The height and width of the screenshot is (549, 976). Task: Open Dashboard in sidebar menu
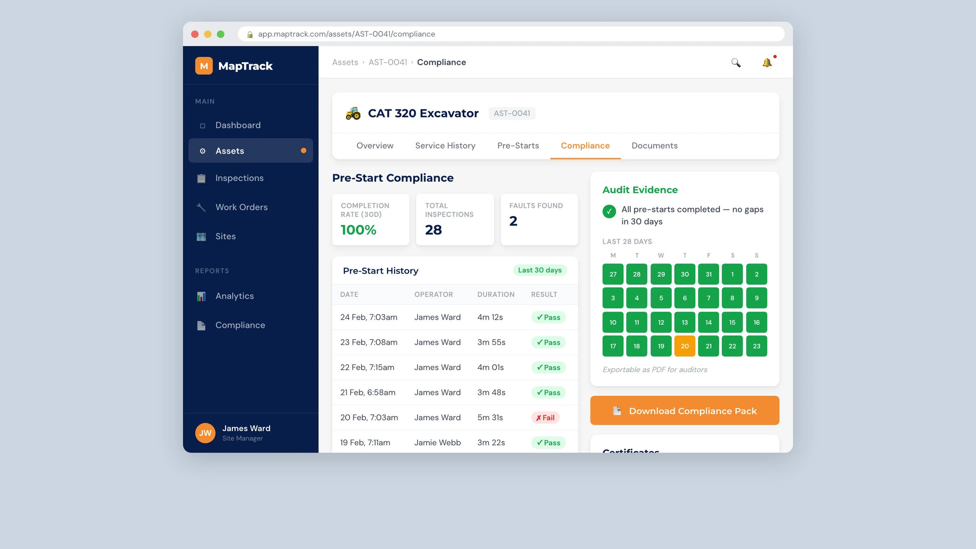tap(251, 125)
